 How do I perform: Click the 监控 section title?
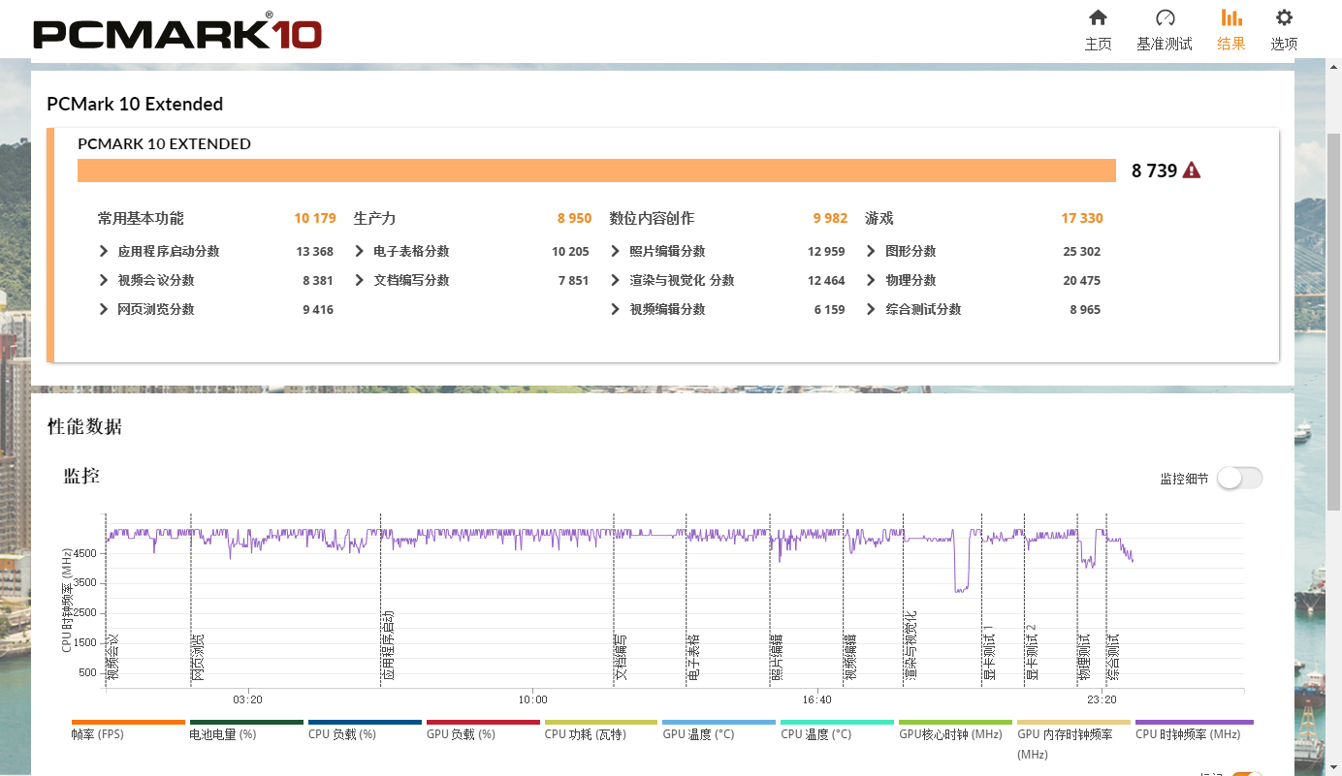81,476
